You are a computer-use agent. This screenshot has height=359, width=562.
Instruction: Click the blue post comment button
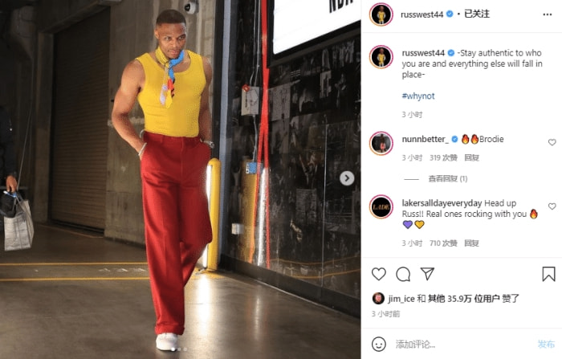(546, 345)
